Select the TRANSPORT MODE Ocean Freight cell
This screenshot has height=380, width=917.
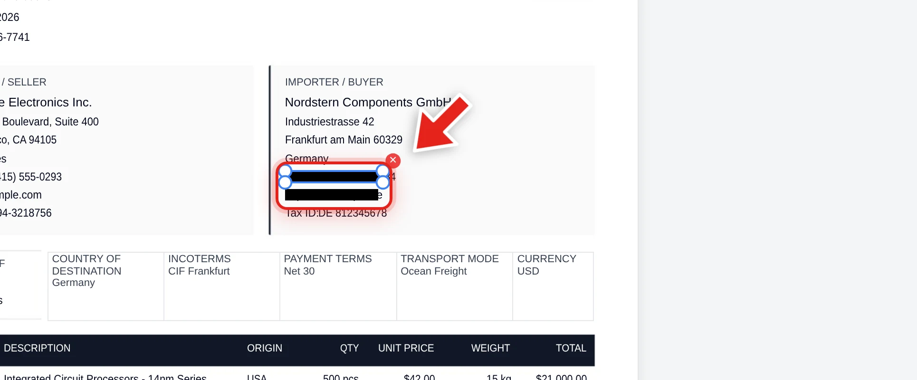click(x=455, y=286)
